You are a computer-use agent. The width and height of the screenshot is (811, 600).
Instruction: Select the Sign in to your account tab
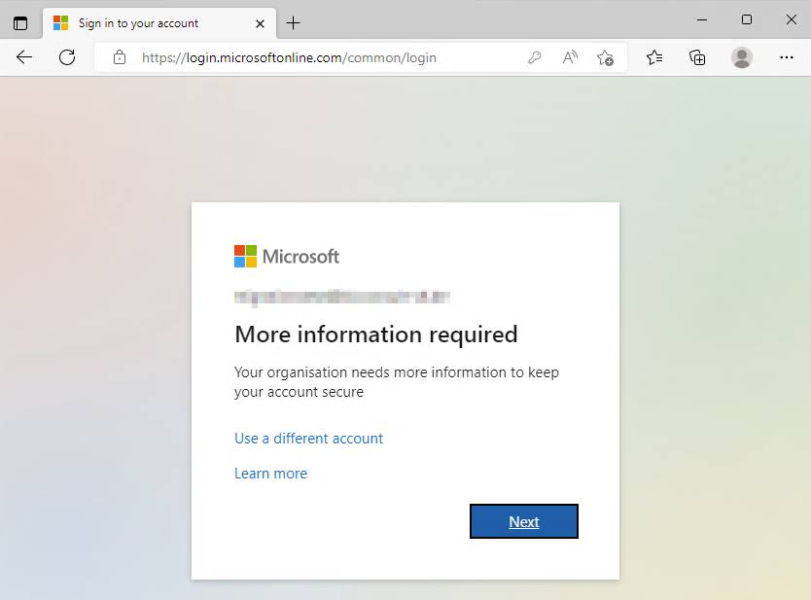159,23
